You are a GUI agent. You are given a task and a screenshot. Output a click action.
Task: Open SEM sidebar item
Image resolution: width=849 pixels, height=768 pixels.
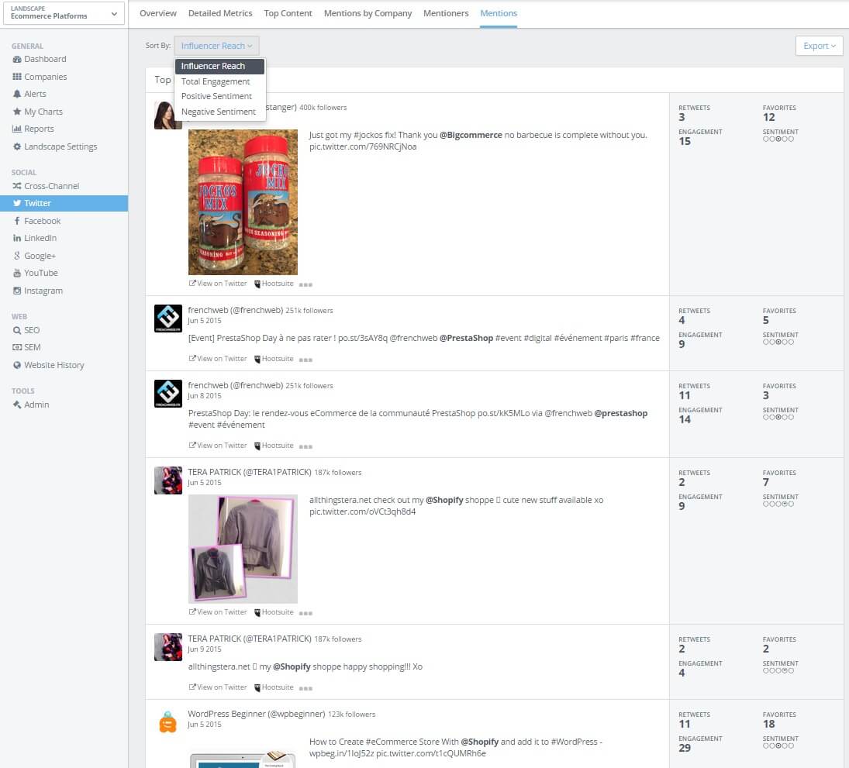click(26, 347)
